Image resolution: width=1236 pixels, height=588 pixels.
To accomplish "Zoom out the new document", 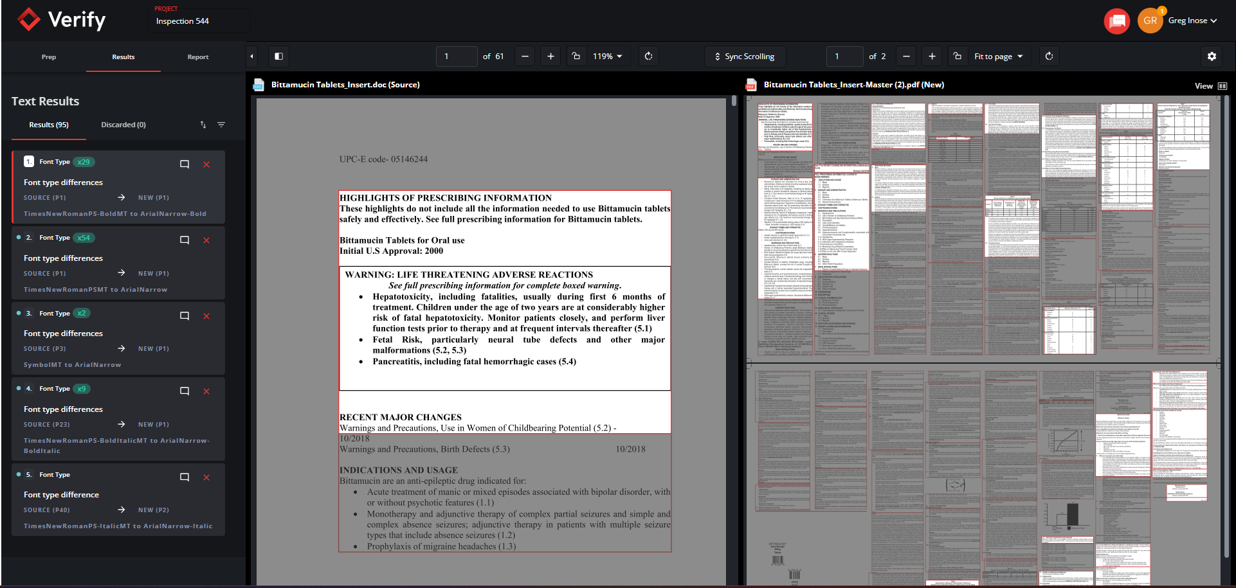I will coord(906,57).
